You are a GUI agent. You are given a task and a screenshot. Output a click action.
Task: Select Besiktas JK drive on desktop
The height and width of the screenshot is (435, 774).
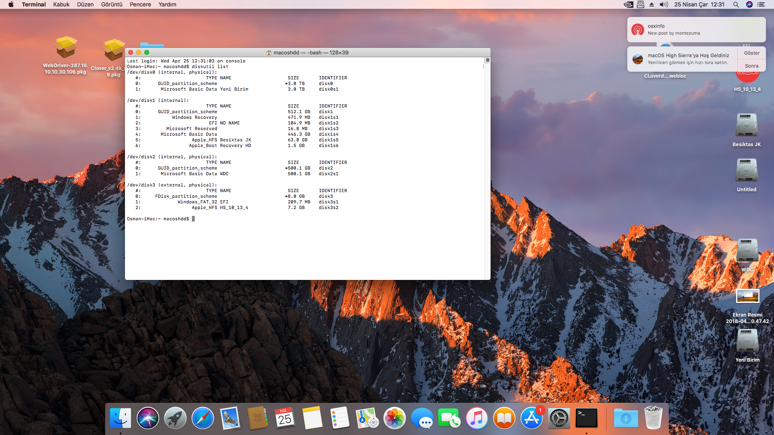pyautogui.click(x=747, y=126)
